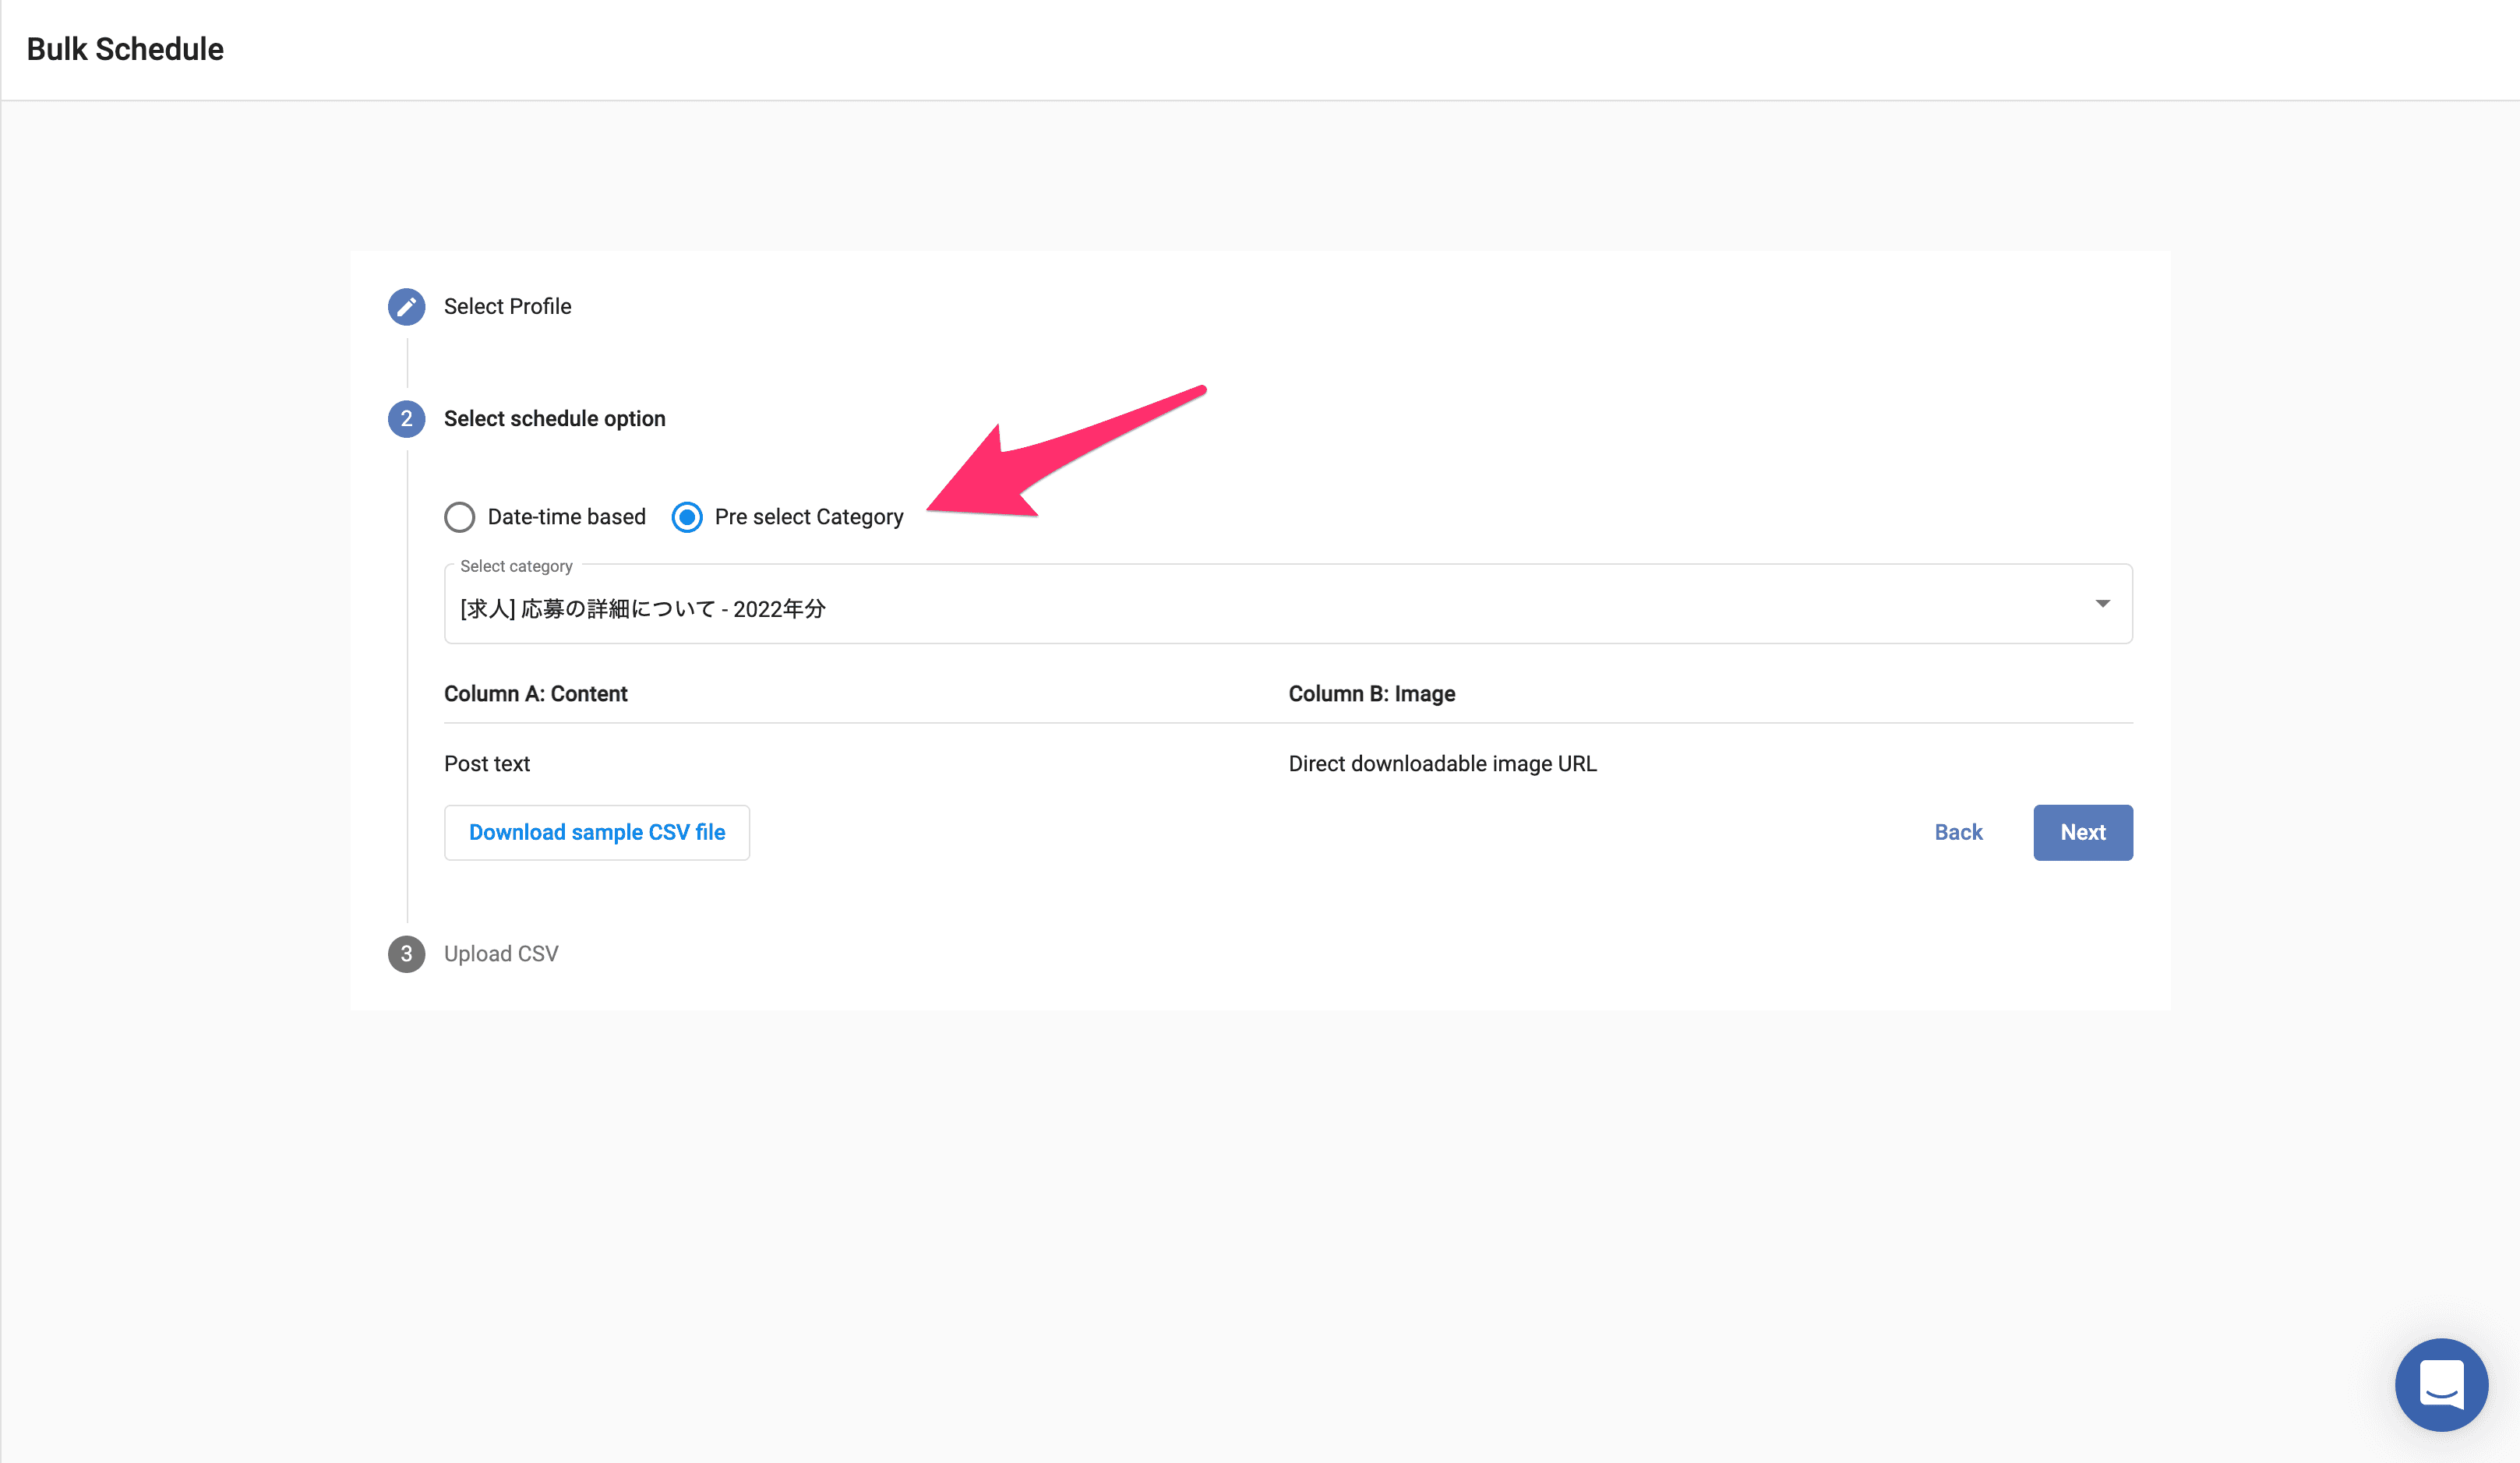Viewport: 2520px width, 1463px height.
Task: Click the category dropdown arrow
Action: point(2102,603)
